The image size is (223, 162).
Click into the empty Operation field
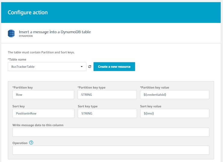coord(111,150)
